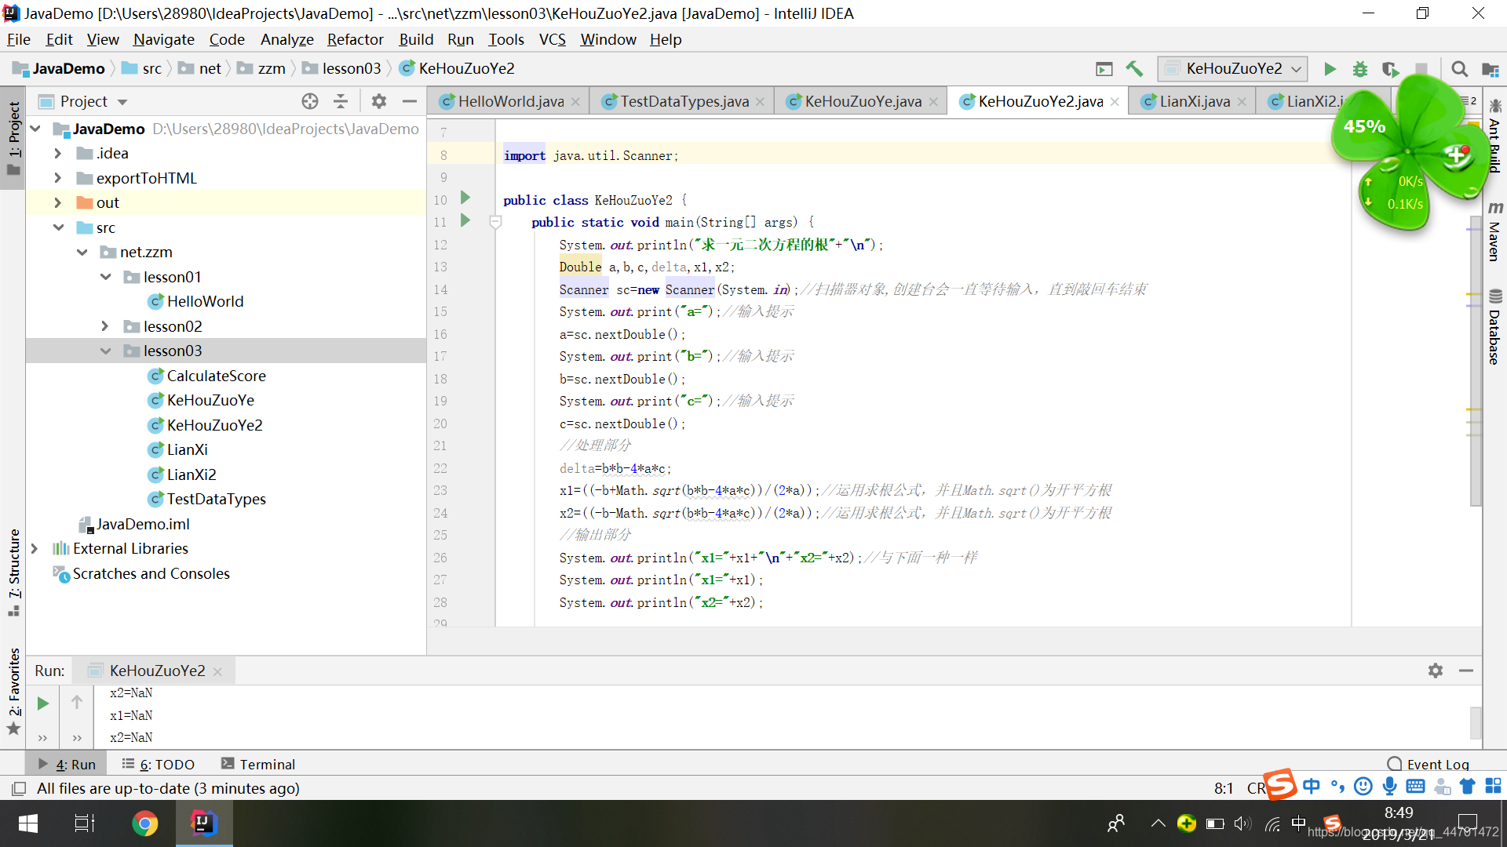Run with coverage icon in toolbar

point(1390,69)
